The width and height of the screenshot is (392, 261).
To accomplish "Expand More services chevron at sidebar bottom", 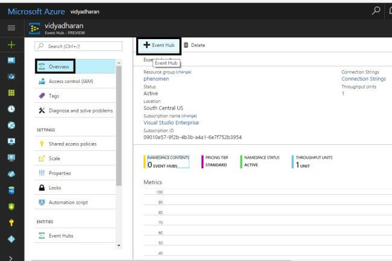I will click(11, 258).
